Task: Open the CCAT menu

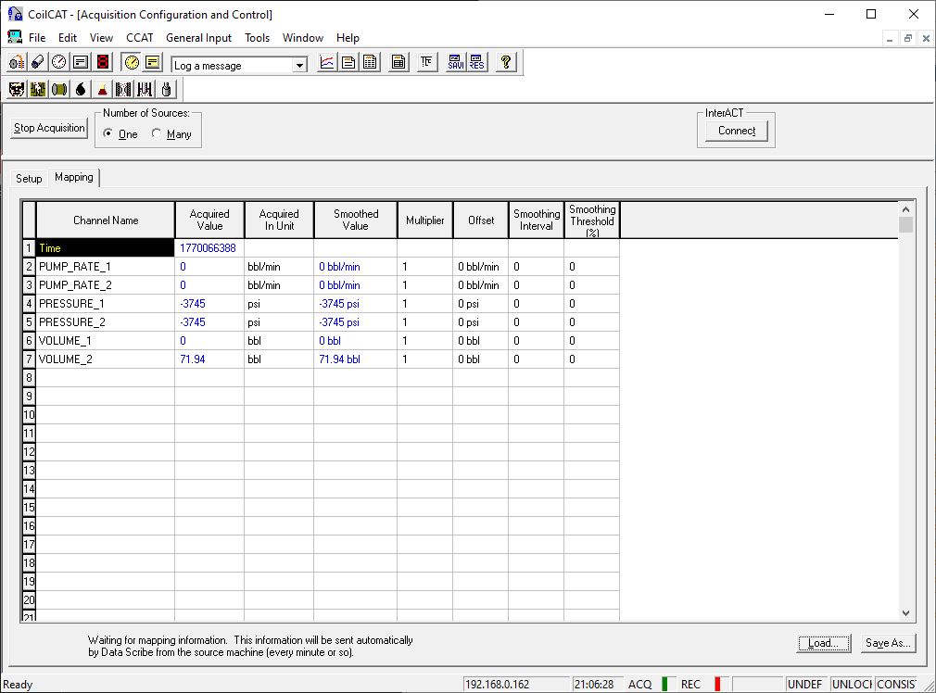Action: coord(139,38)
